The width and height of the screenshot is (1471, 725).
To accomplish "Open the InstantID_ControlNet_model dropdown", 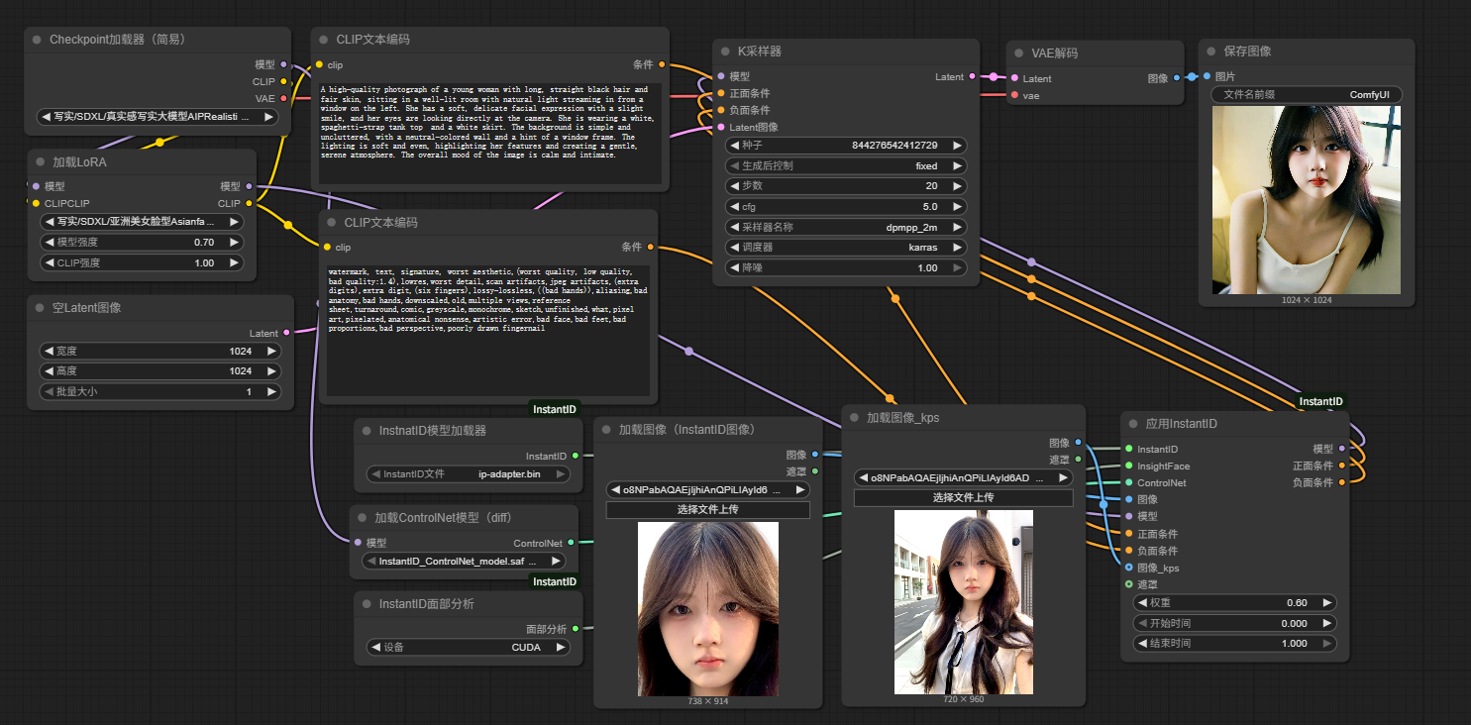I will (463, 561).
